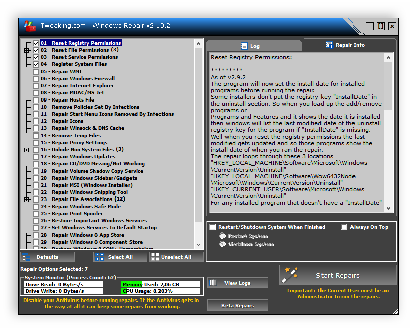This screenshot has height=333, width=417.
Task: Select 17 - Repair Windows Updates row
Action: click(x=78, y=157)
